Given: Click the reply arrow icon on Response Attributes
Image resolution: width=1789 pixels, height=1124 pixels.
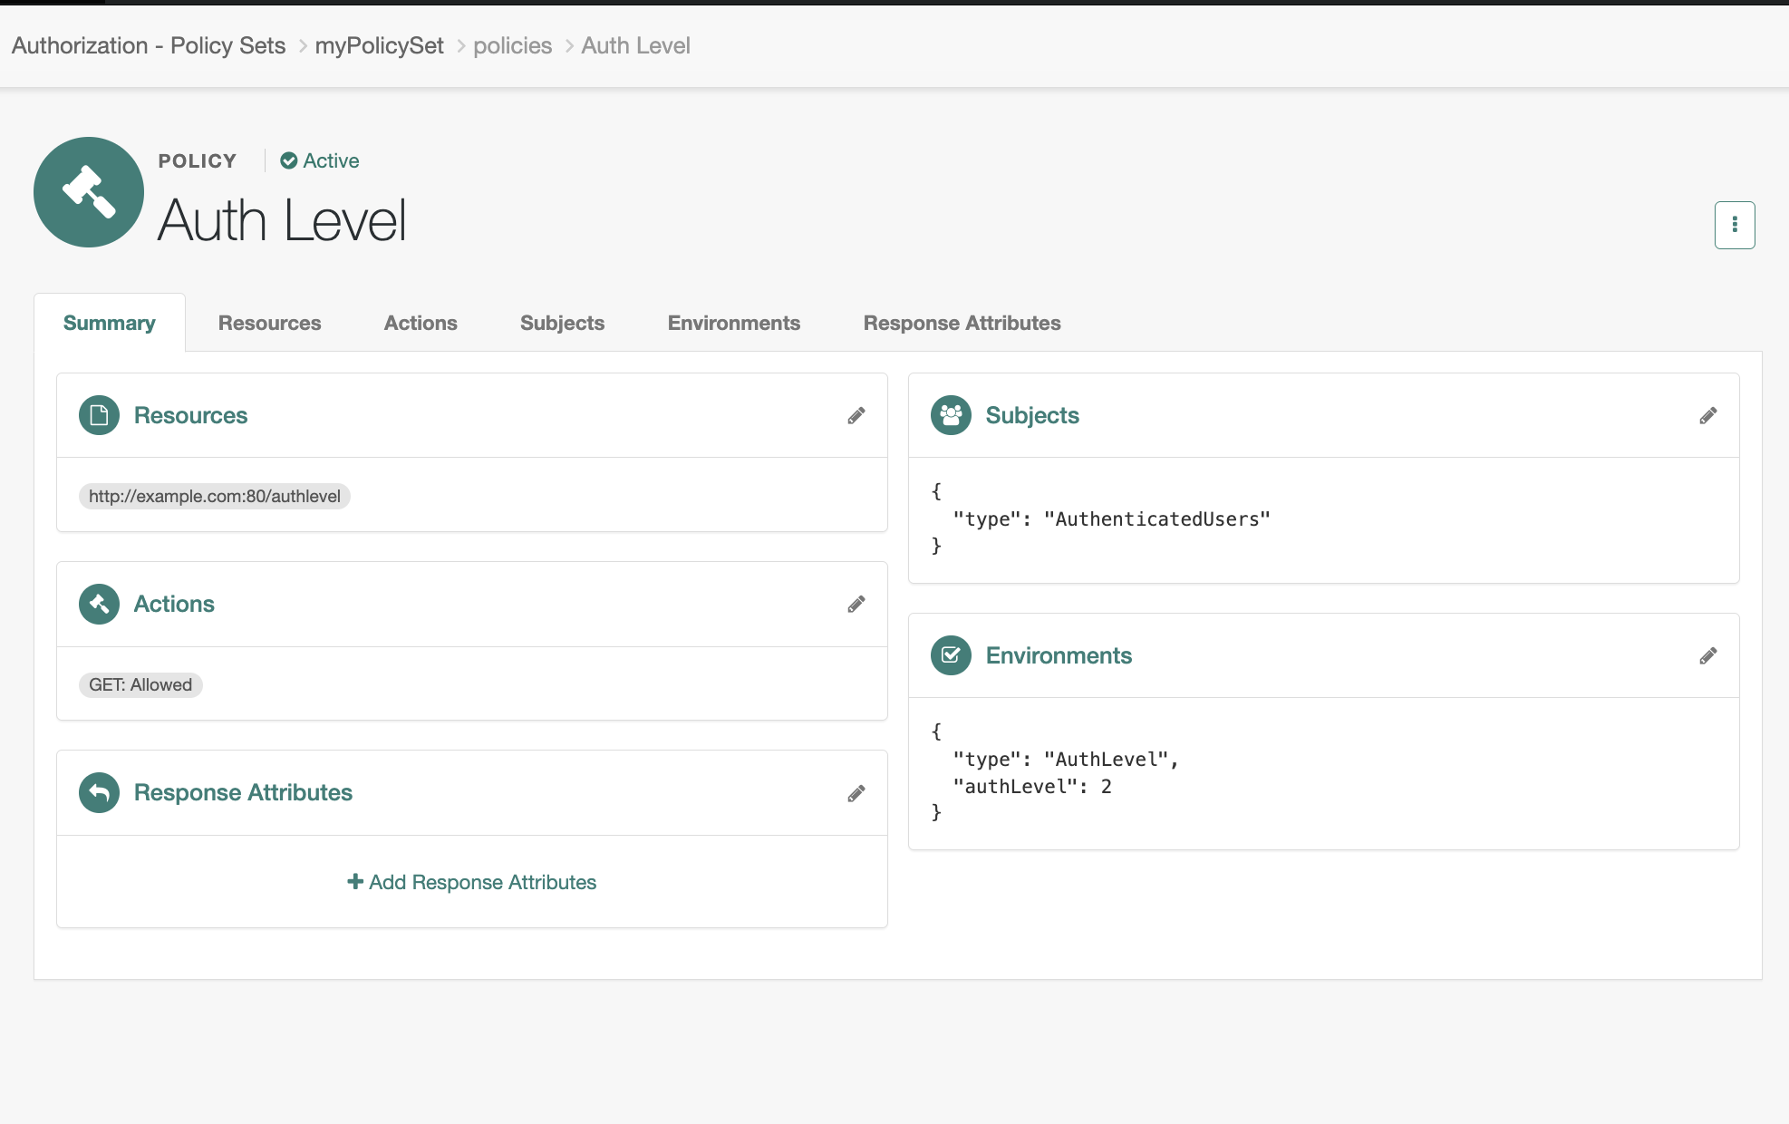Looking at the screenshot, I should (x=99, y=792).
